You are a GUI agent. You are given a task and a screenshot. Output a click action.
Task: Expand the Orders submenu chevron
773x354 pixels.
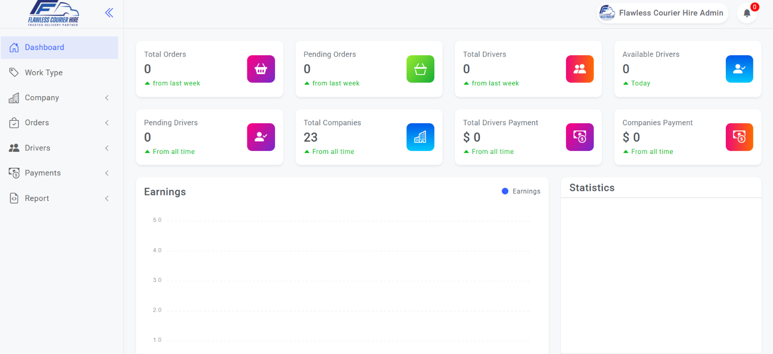tap(107, 123)
